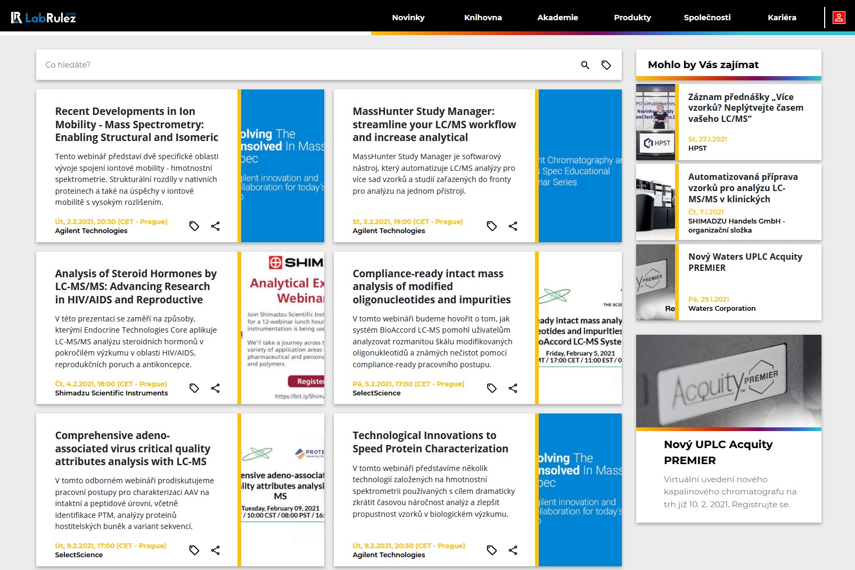Click the tag filter icon in search bar

606,65
